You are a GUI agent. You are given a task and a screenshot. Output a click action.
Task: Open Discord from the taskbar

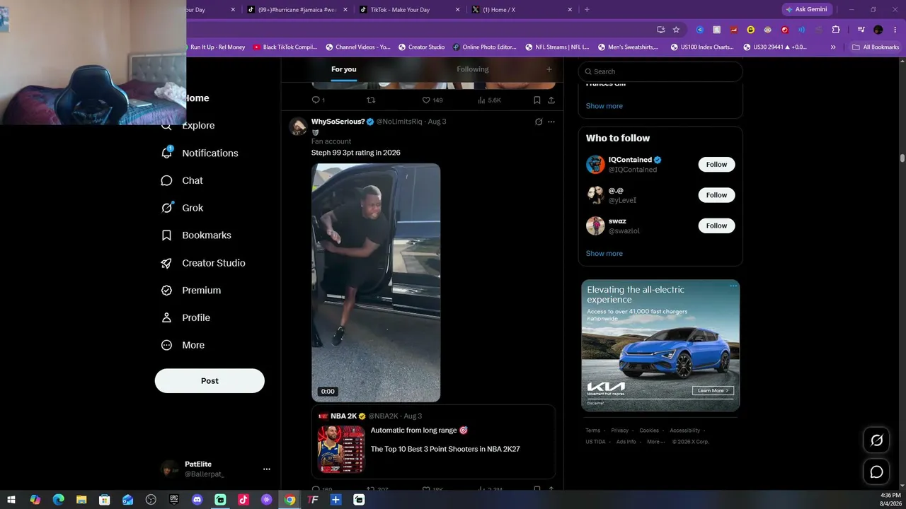(x=197, y=500)
